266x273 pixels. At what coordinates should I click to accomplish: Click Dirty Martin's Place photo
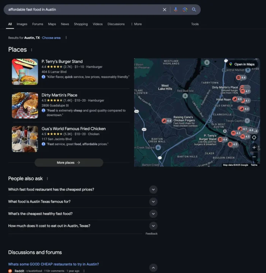(25, 105)
